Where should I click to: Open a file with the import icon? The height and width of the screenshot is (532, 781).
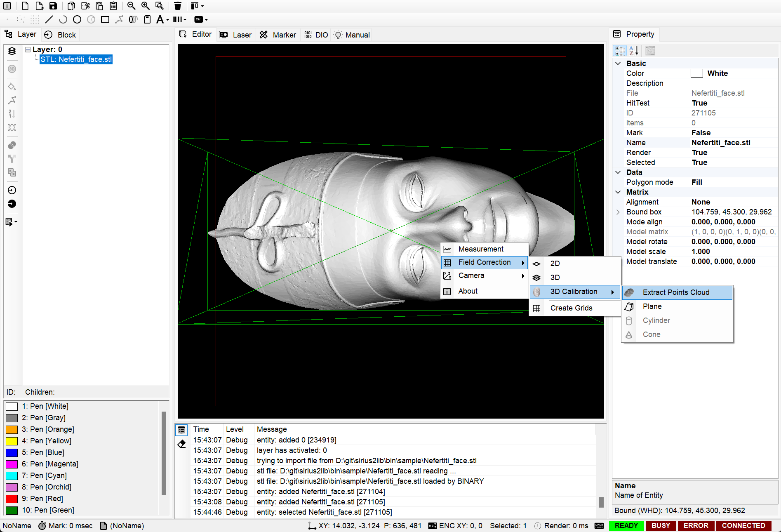(39, 6)
